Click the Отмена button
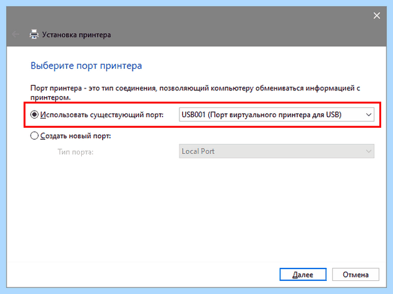The image size is (393, 294). (356, 274)
